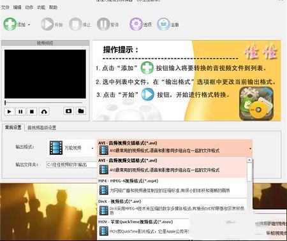Click the 输出文件夹 path input field

71,164
